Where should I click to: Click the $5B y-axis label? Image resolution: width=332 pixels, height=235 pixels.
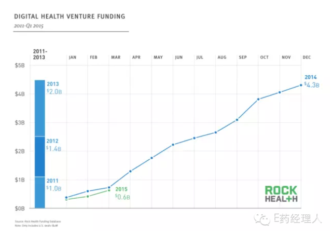19,66
